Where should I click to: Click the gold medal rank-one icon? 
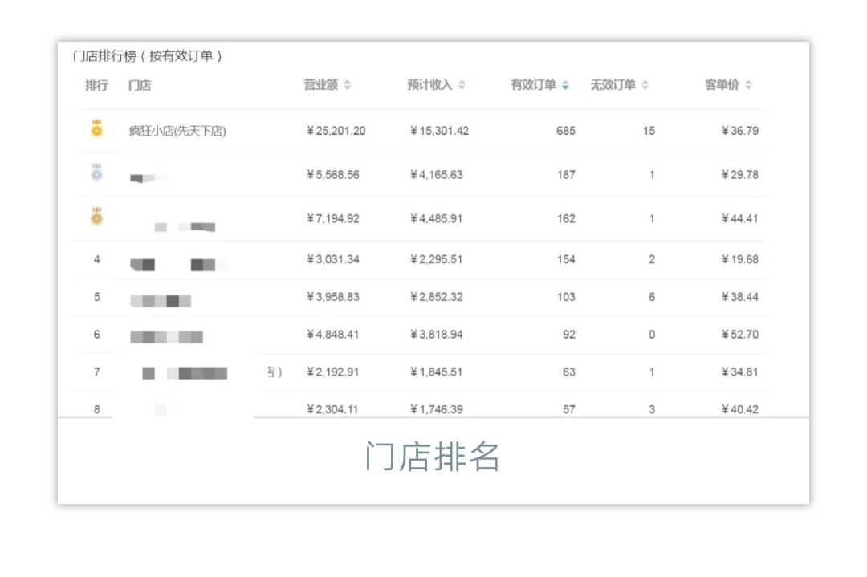97,128
